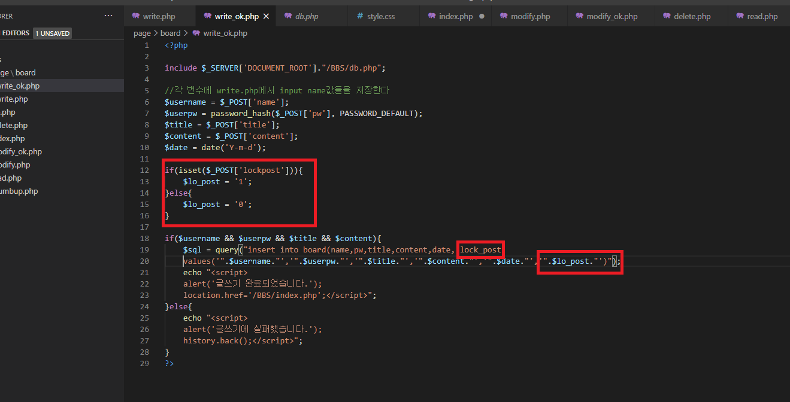The width and height of the screenshot is (790, 402).
Task: Click the '}else{' on line 14
Action: point(178,193)
